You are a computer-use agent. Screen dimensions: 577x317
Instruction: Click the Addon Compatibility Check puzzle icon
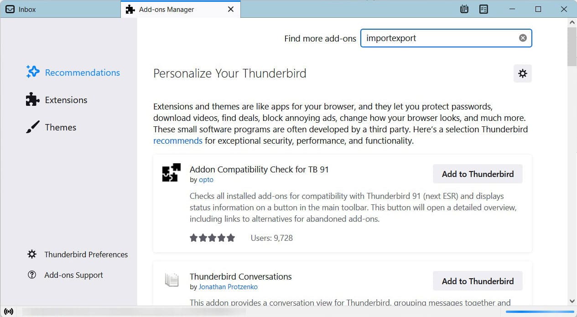click(172, 172)
